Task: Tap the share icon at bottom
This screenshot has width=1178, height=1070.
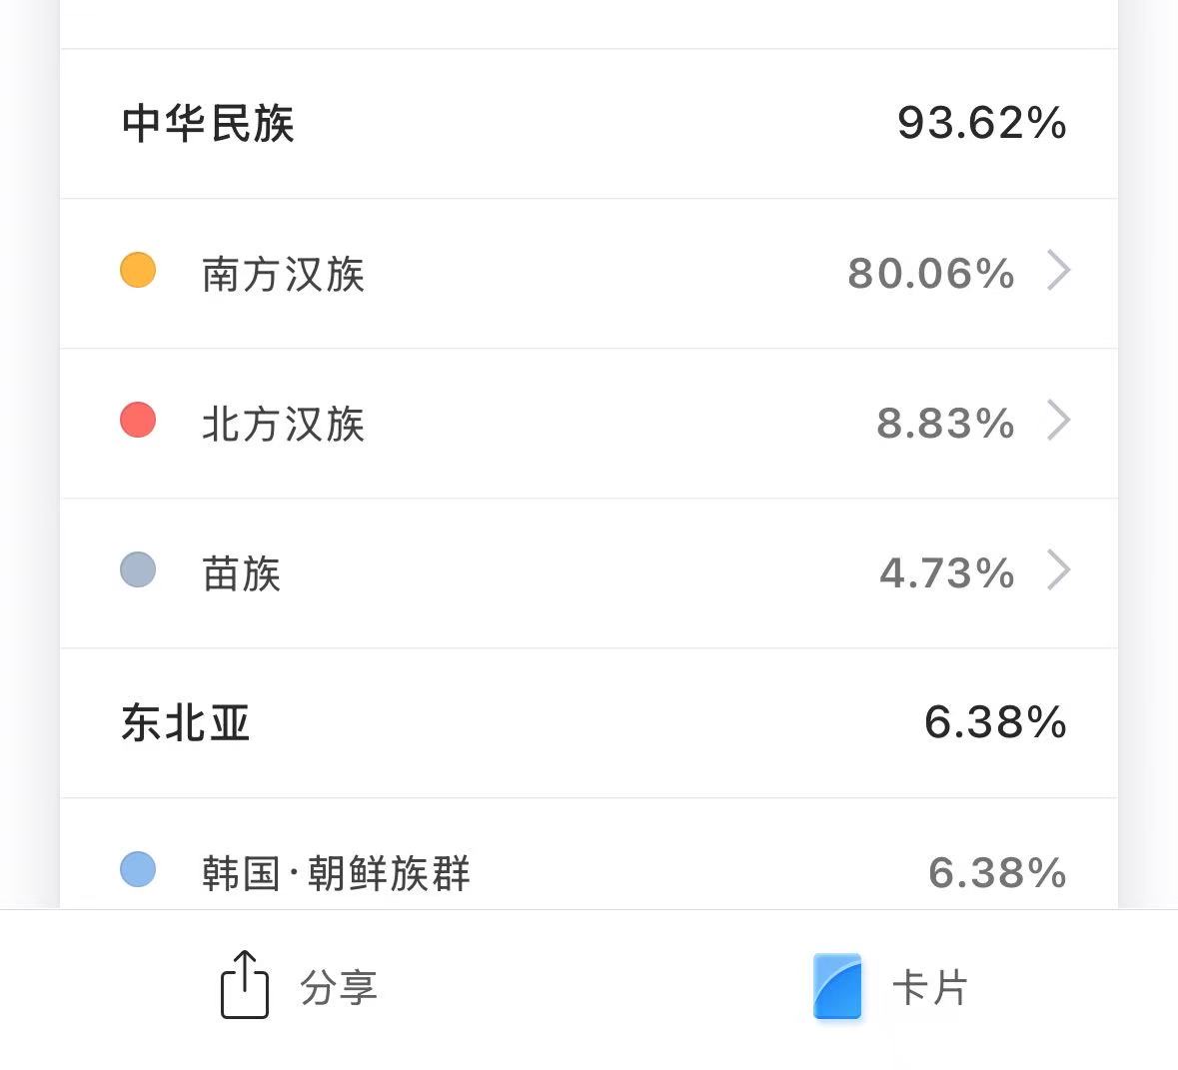Action: [244, 985]
